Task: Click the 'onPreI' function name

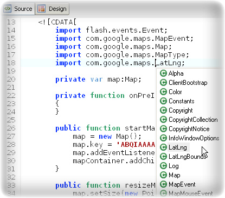Action: pos(142,95)
